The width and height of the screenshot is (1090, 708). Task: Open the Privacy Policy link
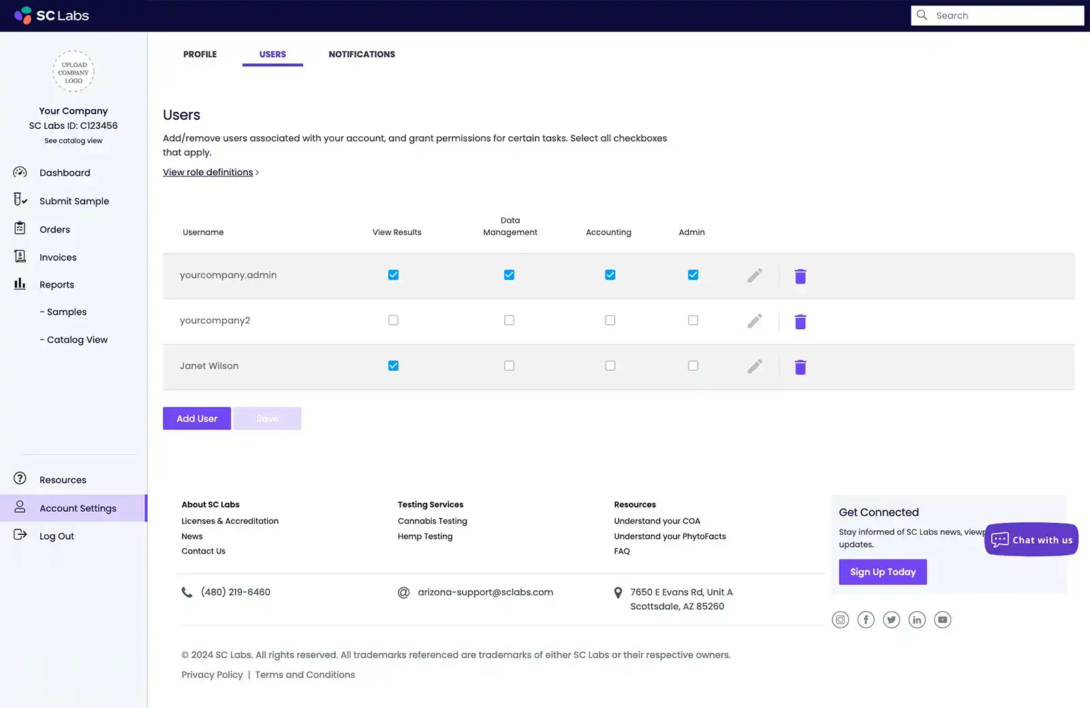212,674
